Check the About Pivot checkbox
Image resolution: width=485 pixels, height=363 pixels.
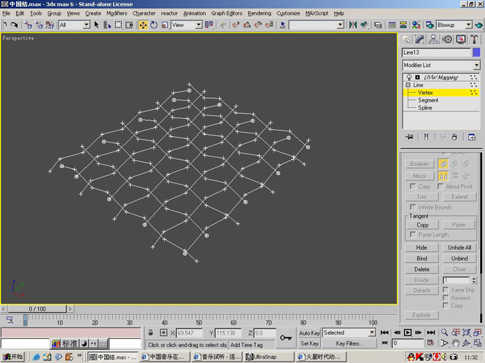pyautogui.click(x=441, y=186)
